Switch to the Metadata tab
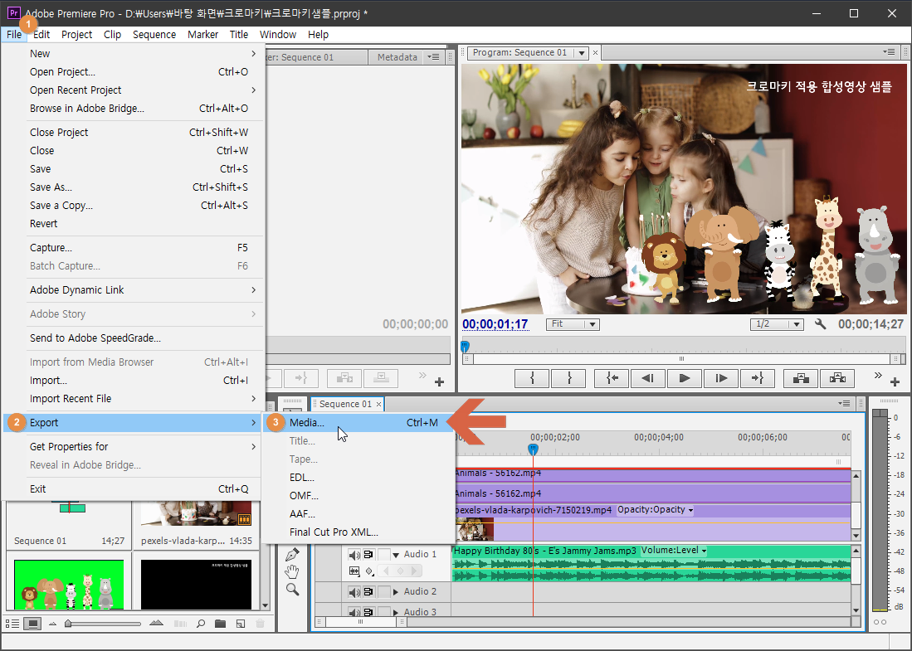 (397, 57)
